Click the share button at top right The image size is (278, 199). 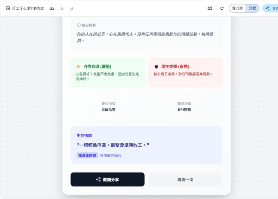tap(271, 8)
